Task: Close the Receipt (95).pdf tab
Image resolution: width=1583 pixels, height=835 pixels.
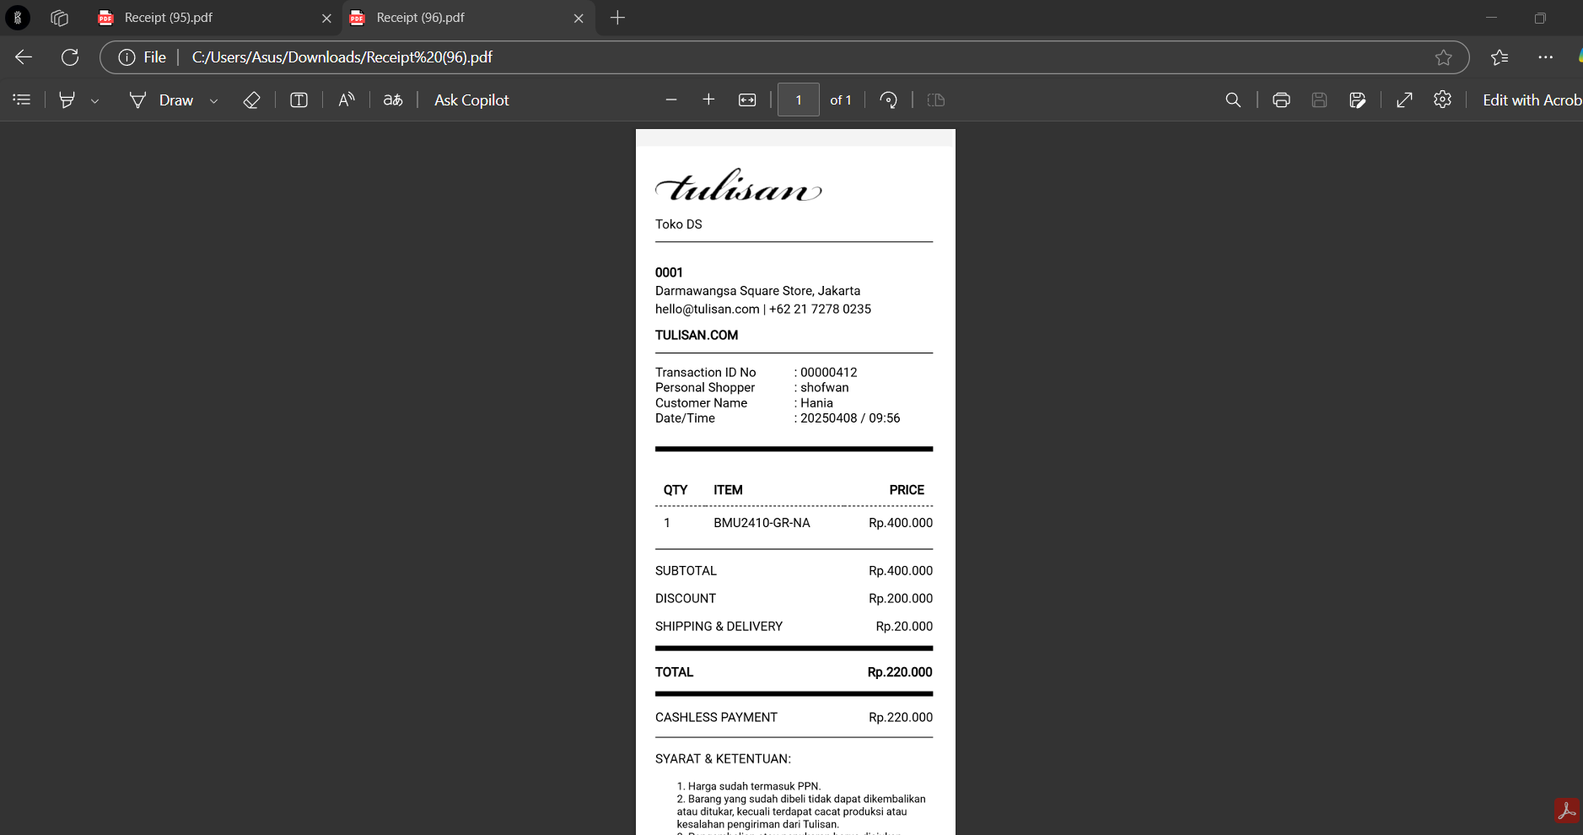Action: coord(326,18)
